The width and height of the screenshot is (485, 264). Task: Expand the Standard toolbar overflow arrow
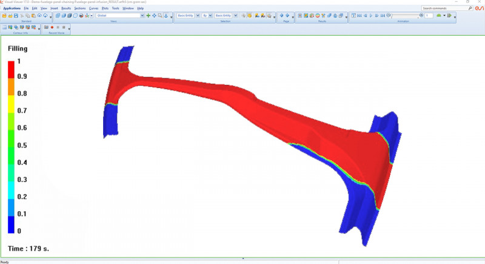(51, 17)
